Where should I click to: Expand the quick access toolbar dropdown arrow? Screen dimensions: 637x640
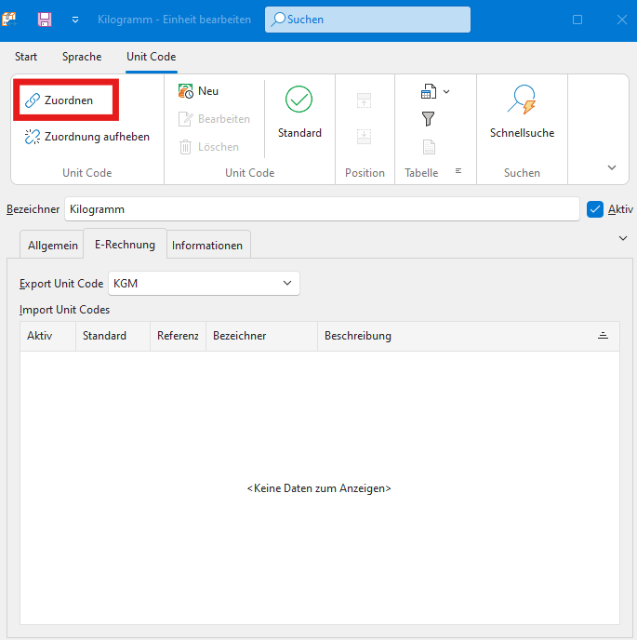[x=75, y=20]
